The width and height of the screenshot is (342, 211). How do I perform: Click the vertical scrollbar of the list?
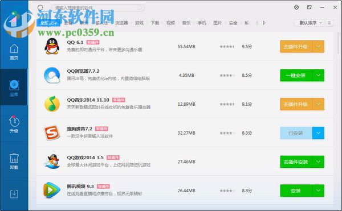pos(338,43)
